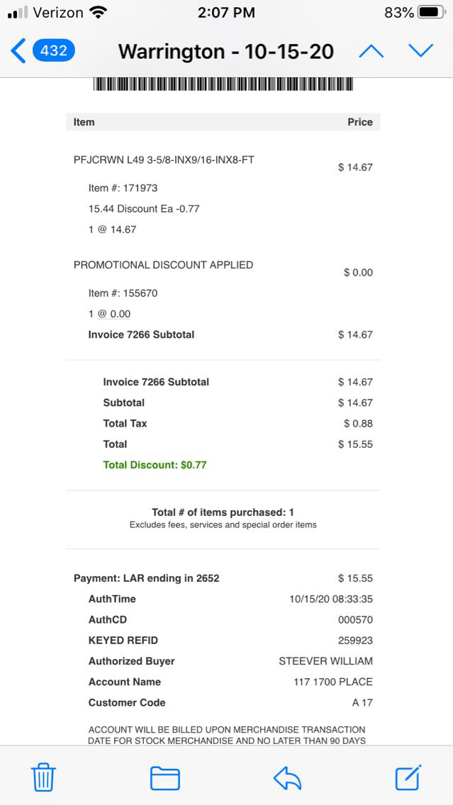Tap the barcode image at the top
This screenshot has width=453, height=805.
pos(223,84)
